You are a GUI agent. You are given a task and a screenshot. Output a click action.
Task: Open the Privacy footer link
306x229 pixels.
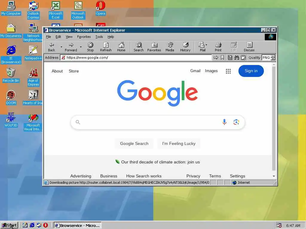tap(193, 176)
